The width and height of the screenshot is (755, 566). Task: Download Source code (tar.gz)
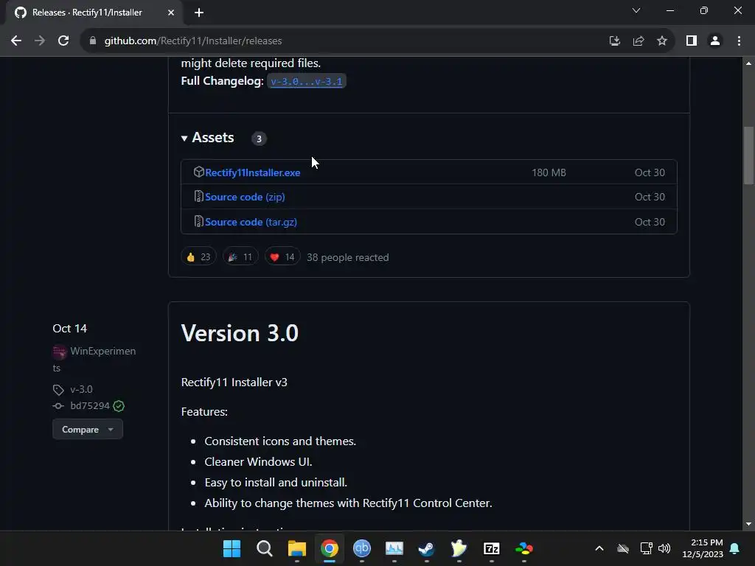[251, 222]
